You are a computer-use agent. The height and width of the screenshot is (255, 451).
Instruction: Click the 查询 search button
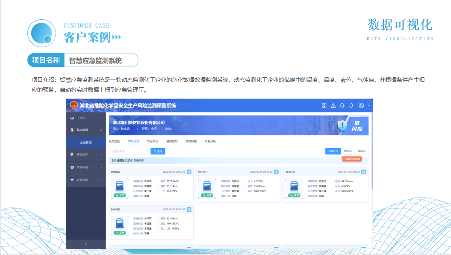coord(158,152)
